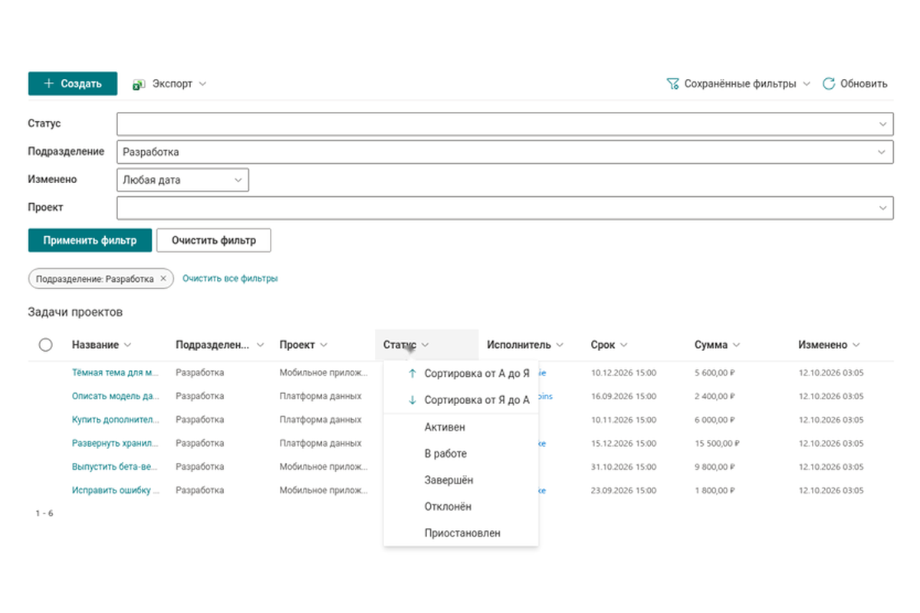Open the Проект filter dropdown field
The height and width of the screenshot is (613, 920).
(x=504, y=208)
